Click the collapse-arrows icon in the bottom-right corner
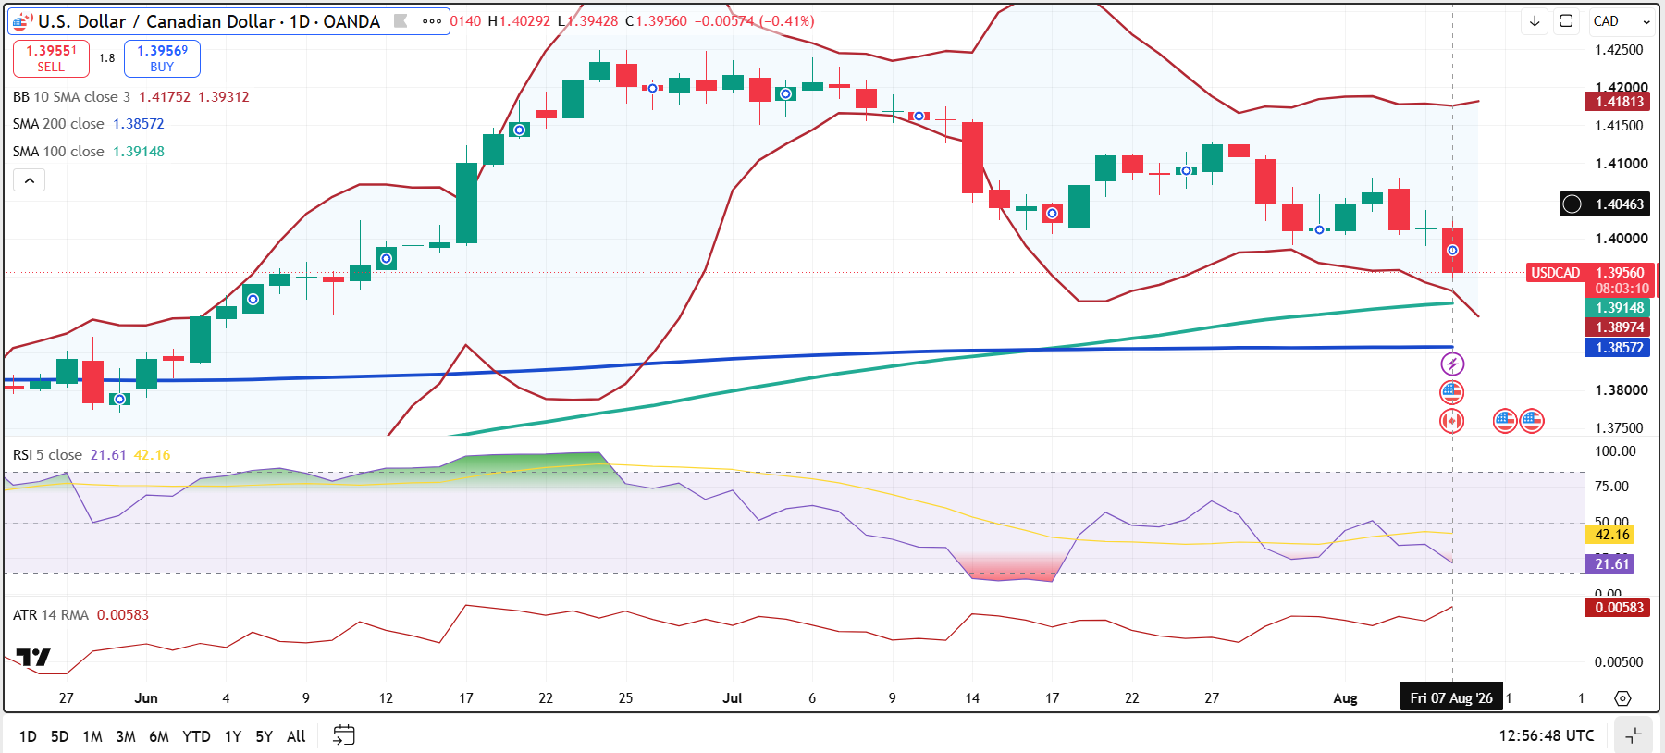The width and height of the screenshot is (1665, 753). [x=1634, y=735]
